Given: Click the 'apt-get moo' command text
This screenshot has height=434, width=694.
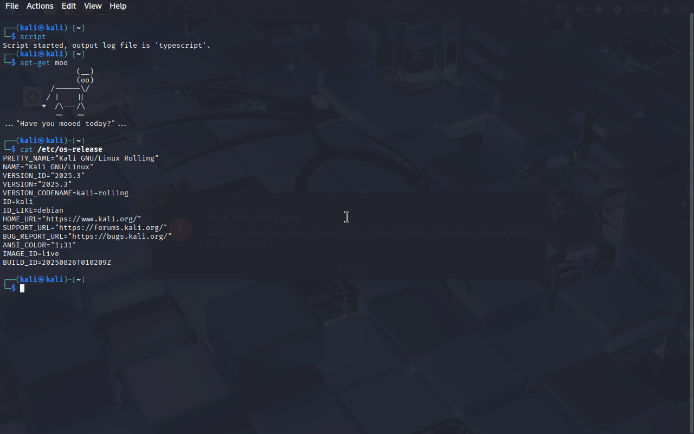Looking at the screenshot, I should (x=44, y=62).
